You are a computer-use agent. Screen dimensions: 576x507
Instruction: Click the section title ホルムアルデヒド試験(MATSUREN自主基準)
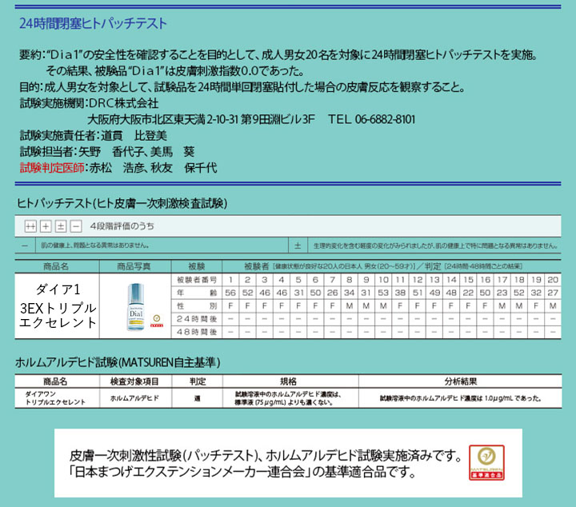[118, 362]
